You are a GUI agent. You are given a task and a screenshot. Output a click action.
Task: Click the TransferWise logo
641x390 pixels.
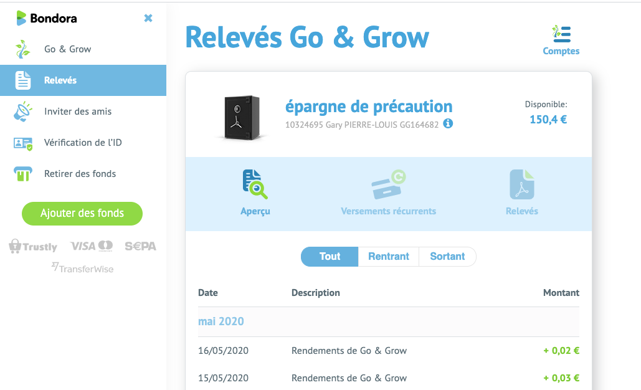point(83,268)
